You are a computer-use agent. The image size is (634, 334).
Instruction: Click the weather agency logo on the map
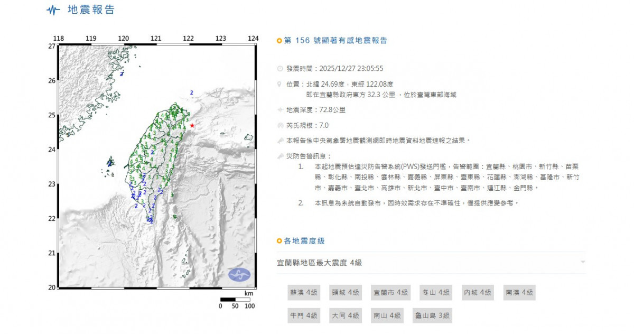point(239,275)
